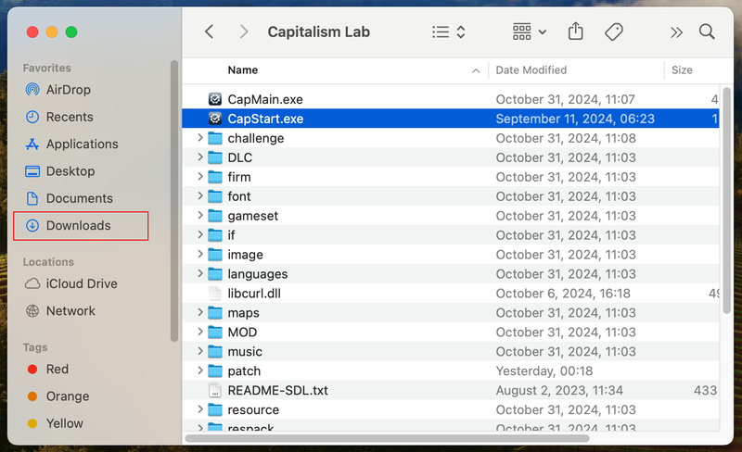Select the music folder name
This screenshot has height=452, width=742.
[245, 352]
